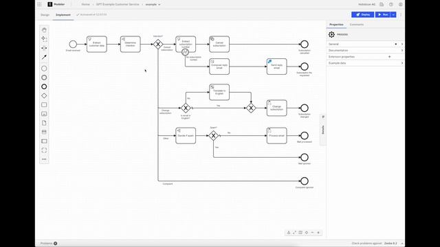Reset the viewport in the canvas controls
The image size is (440, 247).
click(x=307, y=233)
